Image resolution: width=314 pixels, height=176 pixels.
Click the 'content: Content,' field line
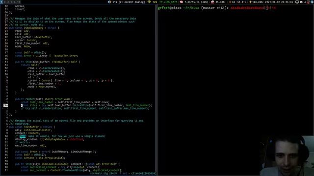27,133
